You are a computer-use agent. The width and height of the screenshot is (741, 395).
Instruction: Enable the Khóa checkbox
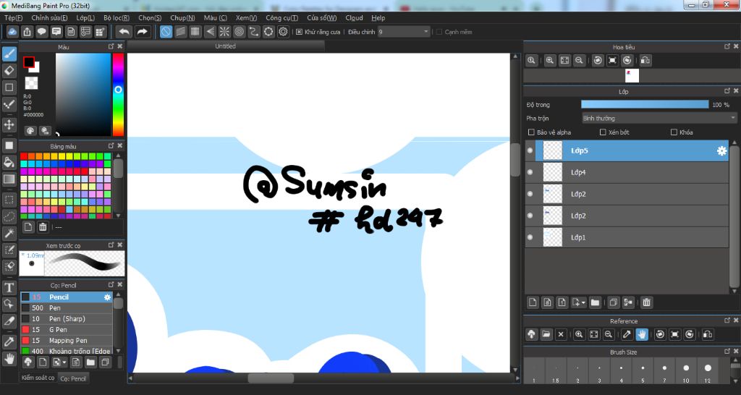coord(674,132)
